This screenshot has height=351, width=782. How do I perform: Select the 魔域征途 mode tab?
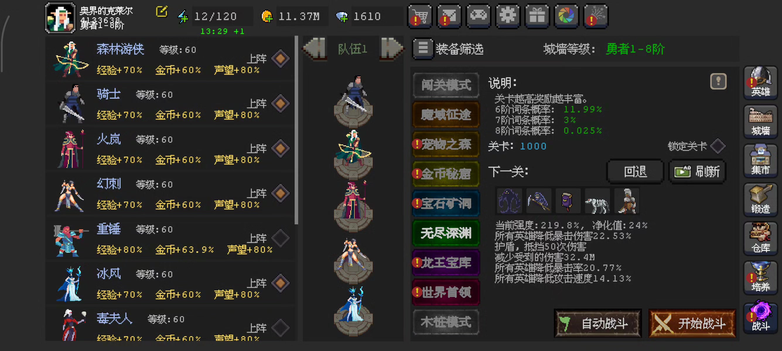[x=446, y=115]
